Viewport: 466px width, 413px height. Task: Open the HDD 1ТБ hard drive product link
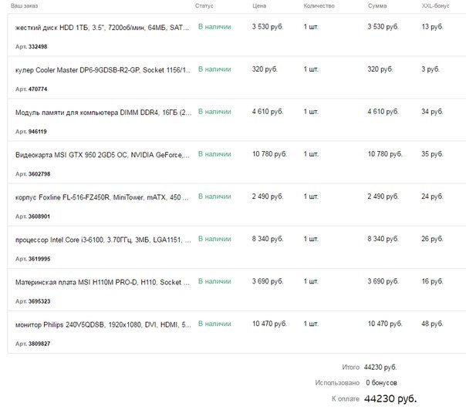103,28
